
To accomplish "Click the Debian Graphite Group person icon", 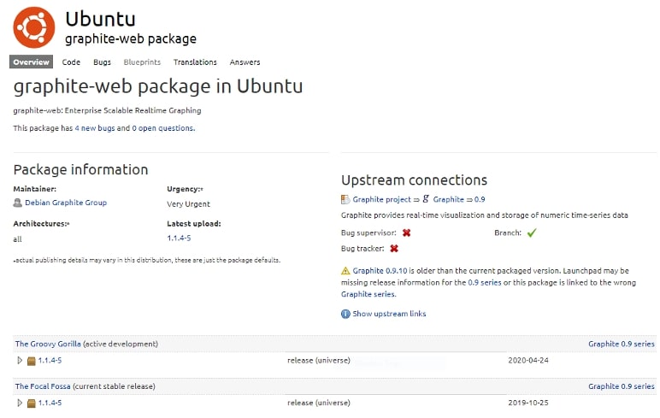I will [18, 203].
